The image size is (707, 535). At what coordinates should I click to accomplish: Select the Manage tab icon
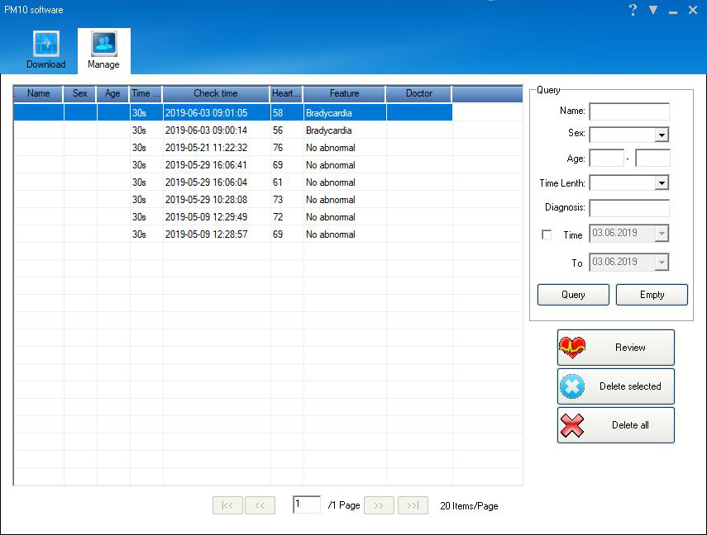point(103,45)
